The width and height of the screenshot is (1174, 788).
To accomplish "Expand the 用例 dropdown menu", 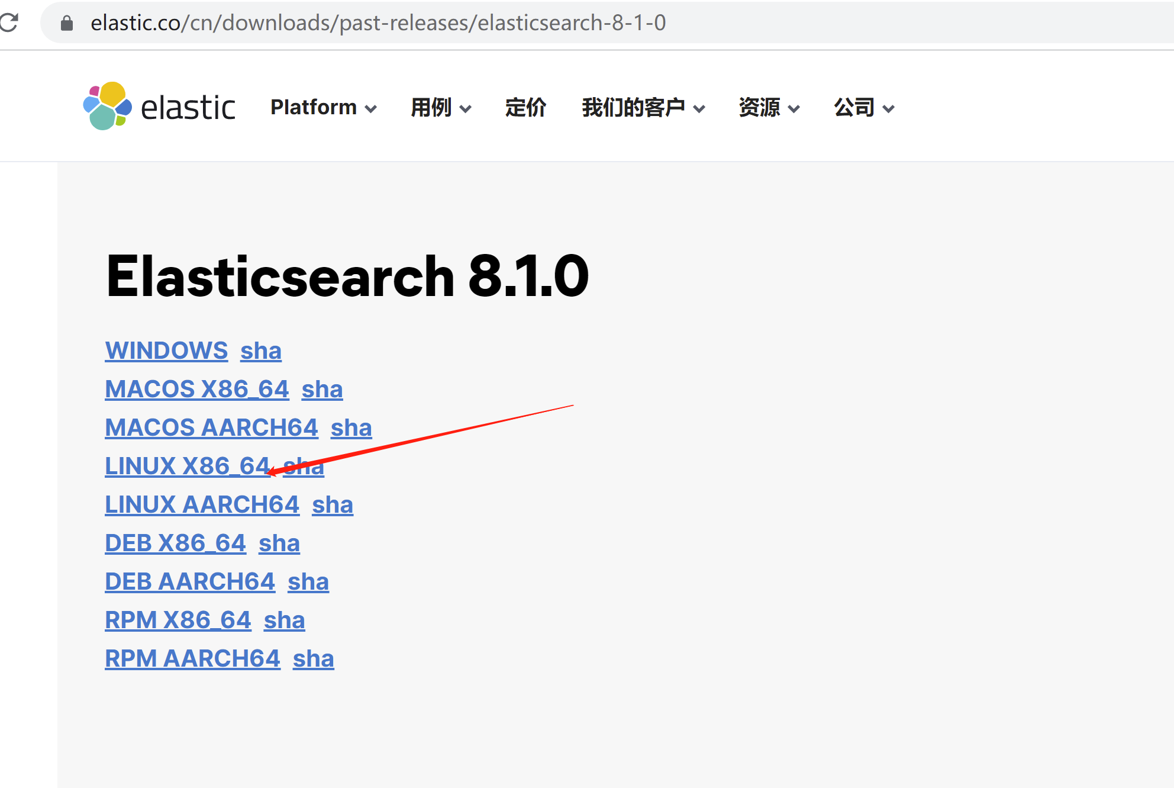I will tap(441, 107).
